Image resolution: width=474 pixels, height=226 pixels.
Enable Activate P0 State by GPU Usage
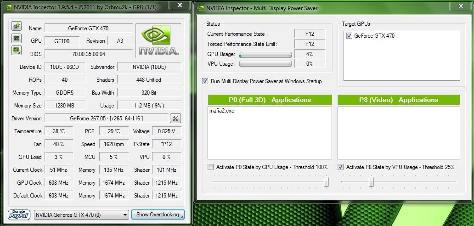pyautogui.click(x=210, y=167)
